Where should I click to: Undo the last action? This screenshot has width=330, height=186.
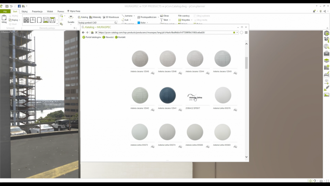pyautogui.click(x=11, y=6)
